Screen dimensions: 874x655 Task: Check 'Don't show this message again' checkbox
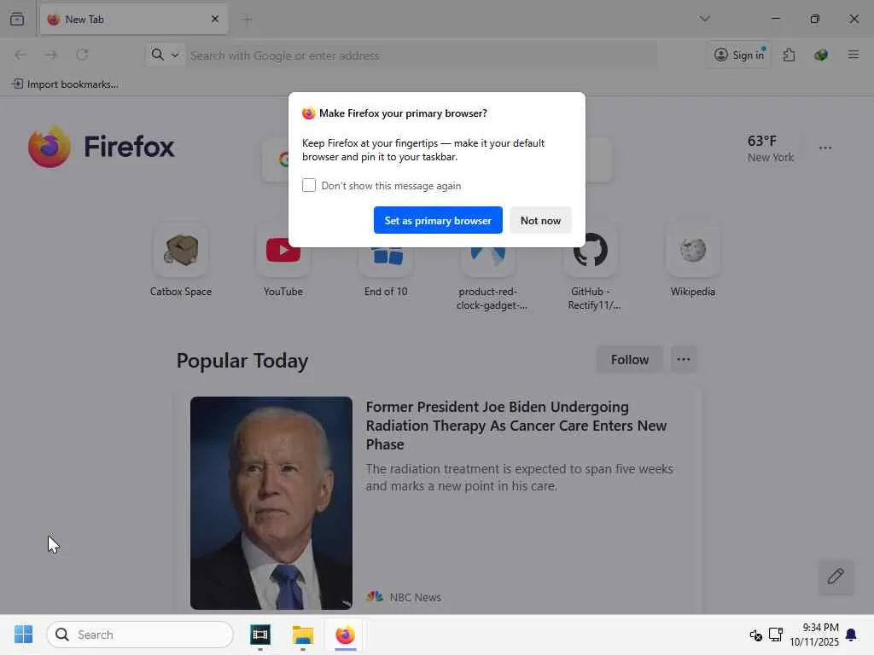click(309, 185)
